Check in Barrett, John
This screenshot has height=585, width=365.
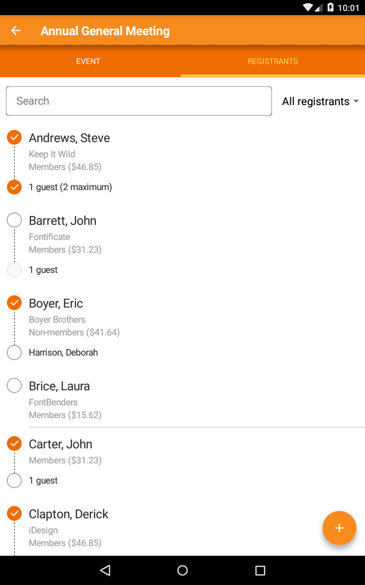click(x=15, y=220)
